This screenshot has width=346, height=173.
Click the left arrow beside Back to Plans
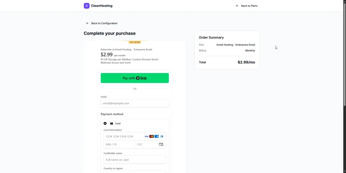tap(237, 6)
